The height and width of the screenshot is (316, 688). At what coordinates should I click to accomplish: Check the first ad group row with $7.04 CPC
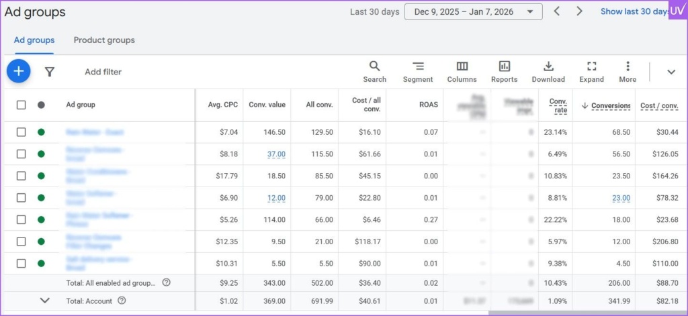coord(21,132)
